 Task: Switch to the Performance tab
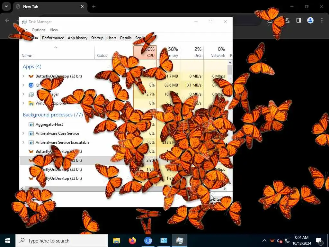pos(53,38)
